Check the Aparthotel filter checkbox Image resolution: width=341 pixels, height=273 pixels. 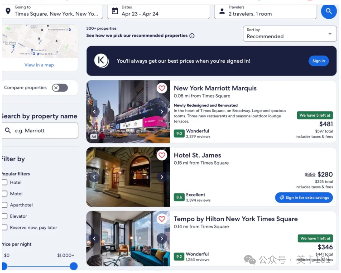5,205
